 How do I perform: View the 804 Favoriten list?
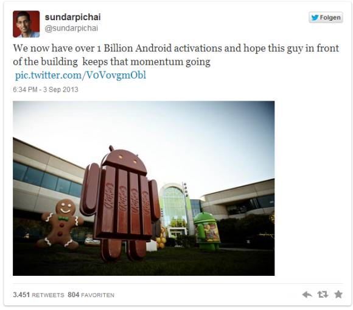click(91, 295)
